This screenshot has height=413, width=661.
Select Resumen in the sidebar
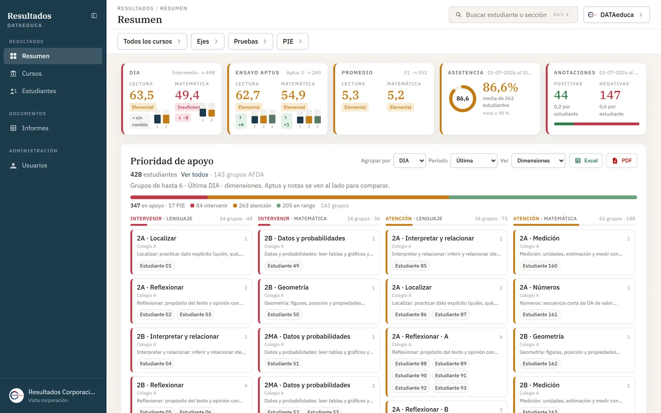(x=53, y=56)
